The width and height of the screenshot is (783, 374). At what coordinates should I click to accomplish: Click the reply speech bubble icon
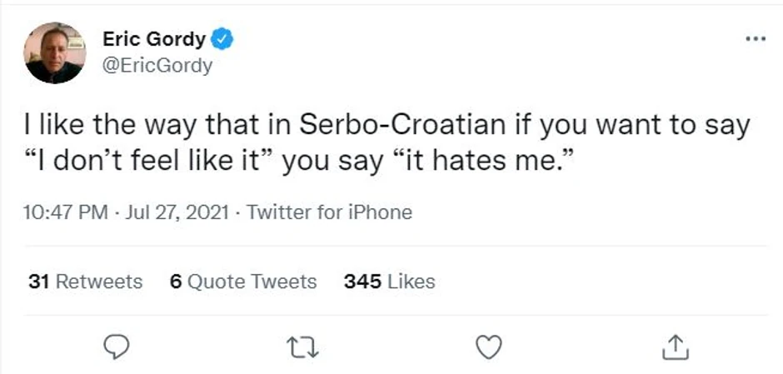(x=118, y=345)
